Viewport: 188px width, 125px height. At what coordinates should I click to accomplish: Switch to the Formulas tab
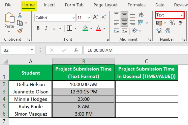point(136,5)
